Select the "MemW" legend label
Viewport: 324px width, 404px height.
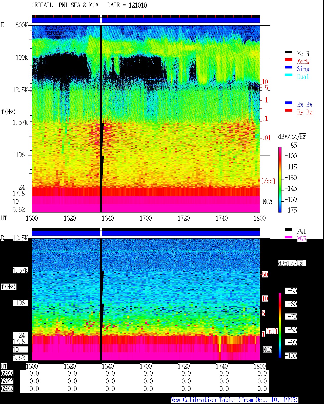click(303, 61)
